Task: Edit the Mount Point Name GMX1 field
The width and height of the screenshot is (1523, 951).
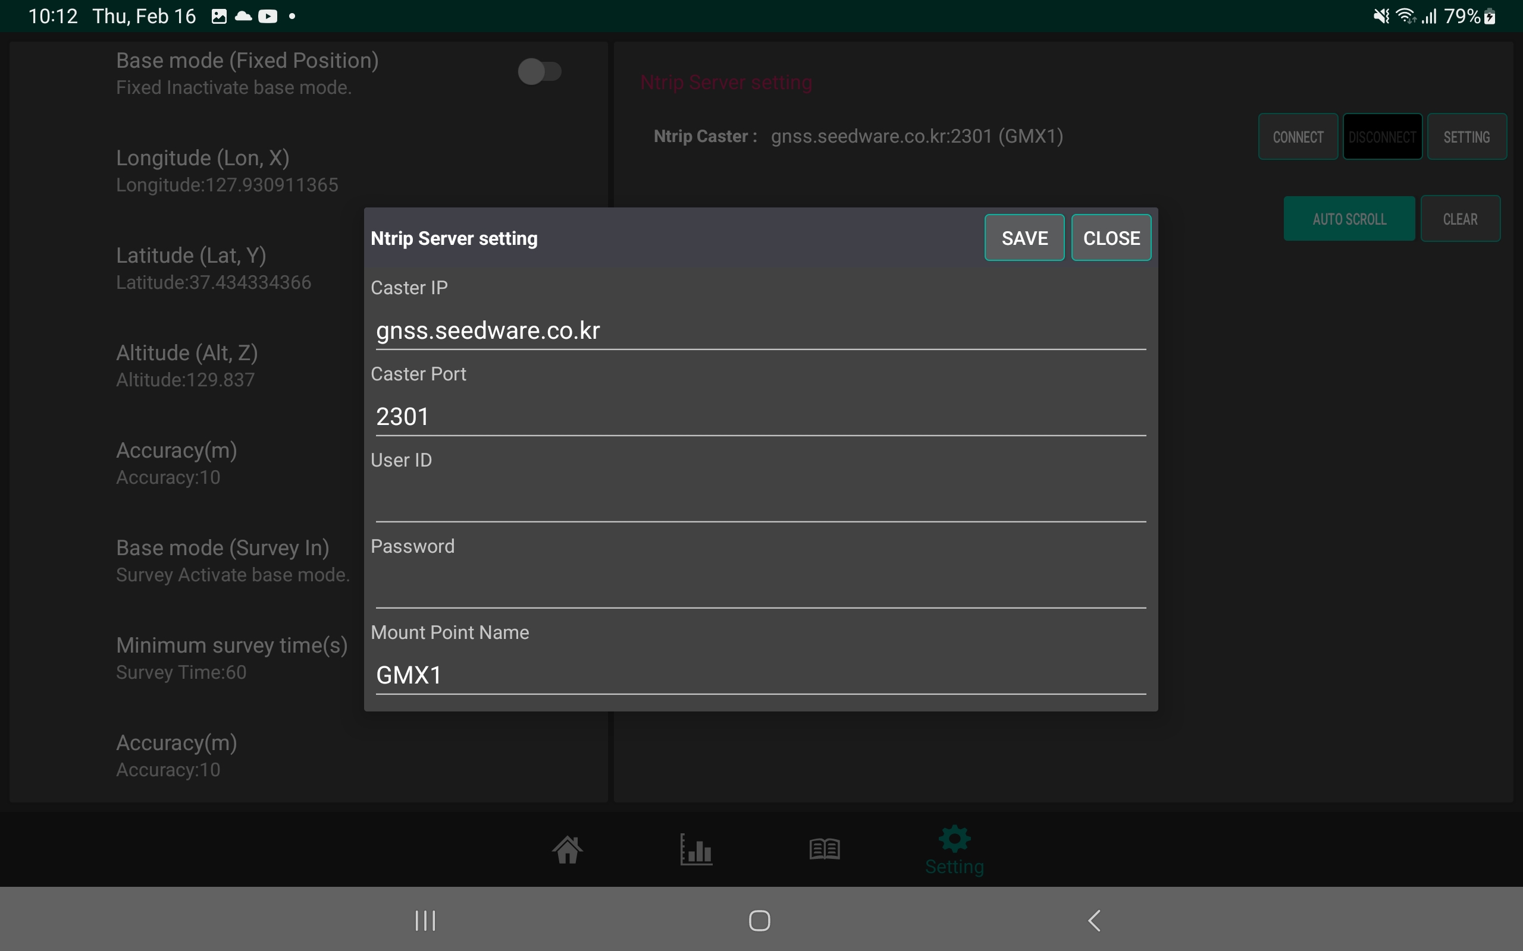Action: pyautogui.click(x=761, y=676)
